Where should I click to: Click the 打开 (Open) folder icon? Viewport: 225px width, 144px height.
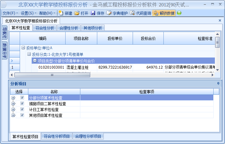(77, 13)
